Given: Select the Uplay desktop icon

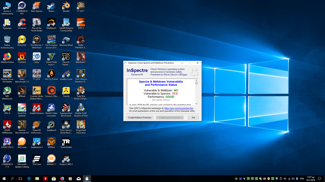Looking at the screenshot, I should click(x=37, y=58).
